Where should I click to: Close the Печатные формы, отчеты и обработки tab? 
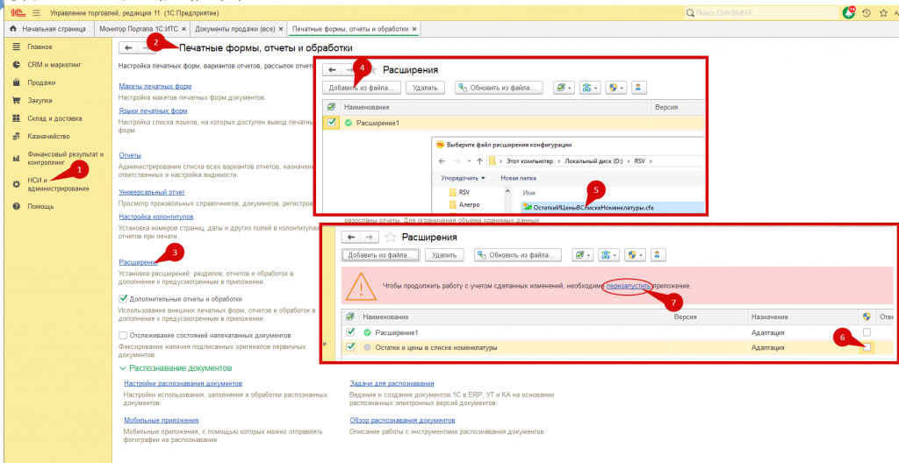click(x=414, y=29)
